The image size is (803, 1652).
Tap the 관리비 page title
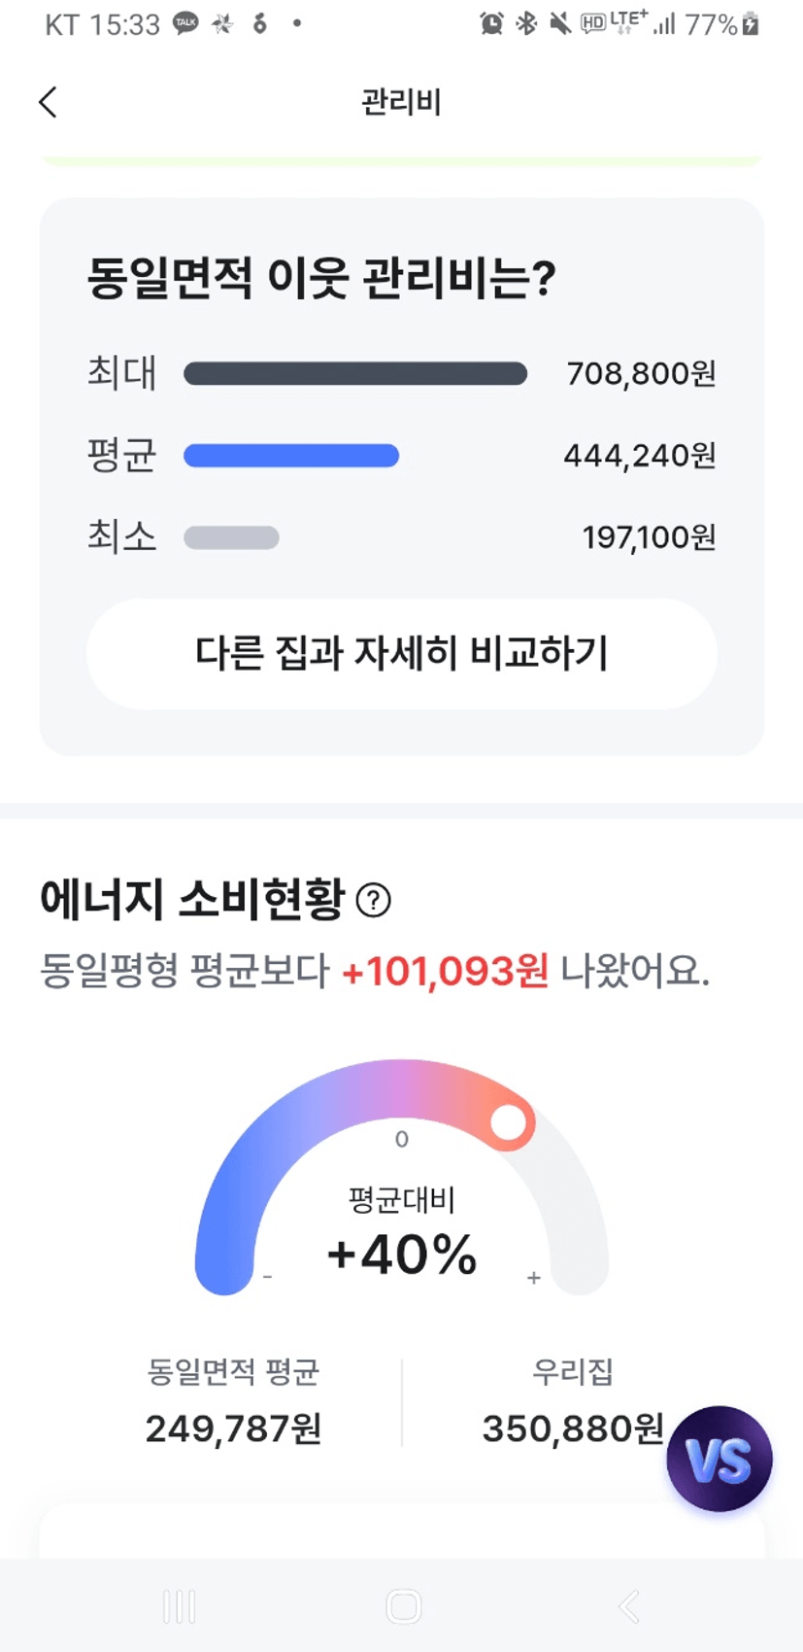401,102
